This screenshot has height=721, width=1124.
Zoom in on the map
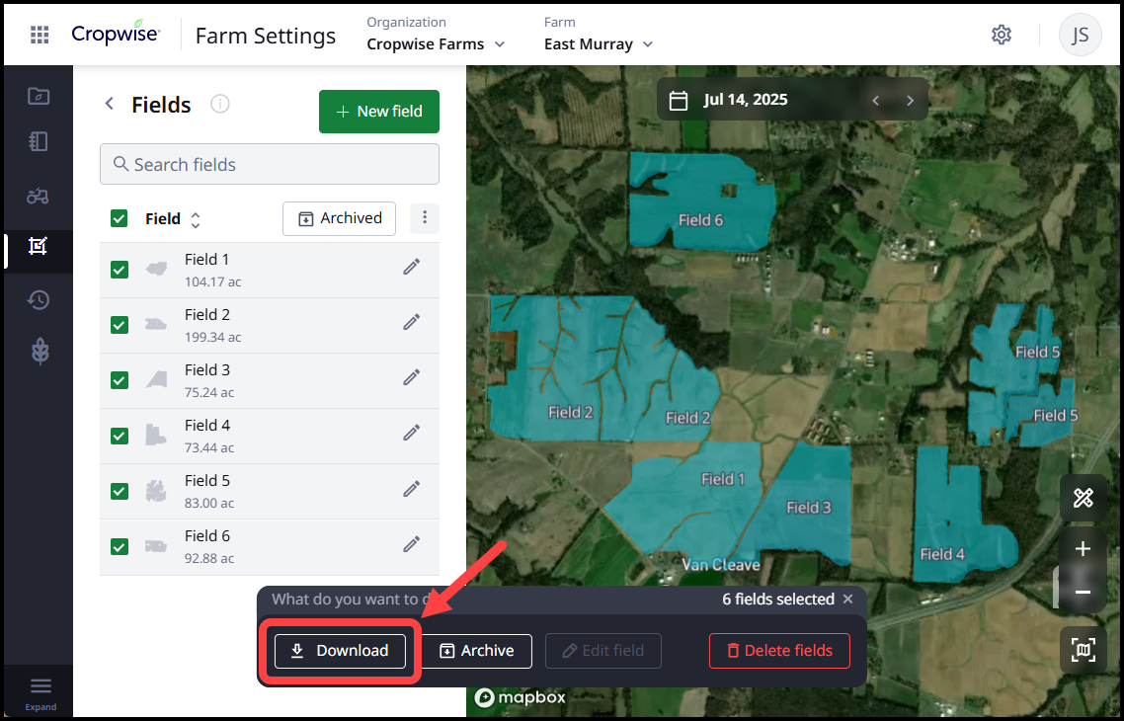[1083, 549]
